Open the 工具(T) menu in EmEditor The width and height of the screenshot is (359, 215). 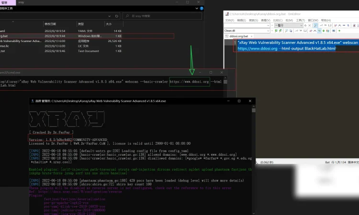[301, 21]
